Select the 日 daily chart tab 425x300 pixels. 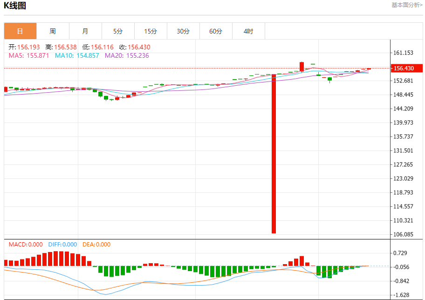point(21,31)
